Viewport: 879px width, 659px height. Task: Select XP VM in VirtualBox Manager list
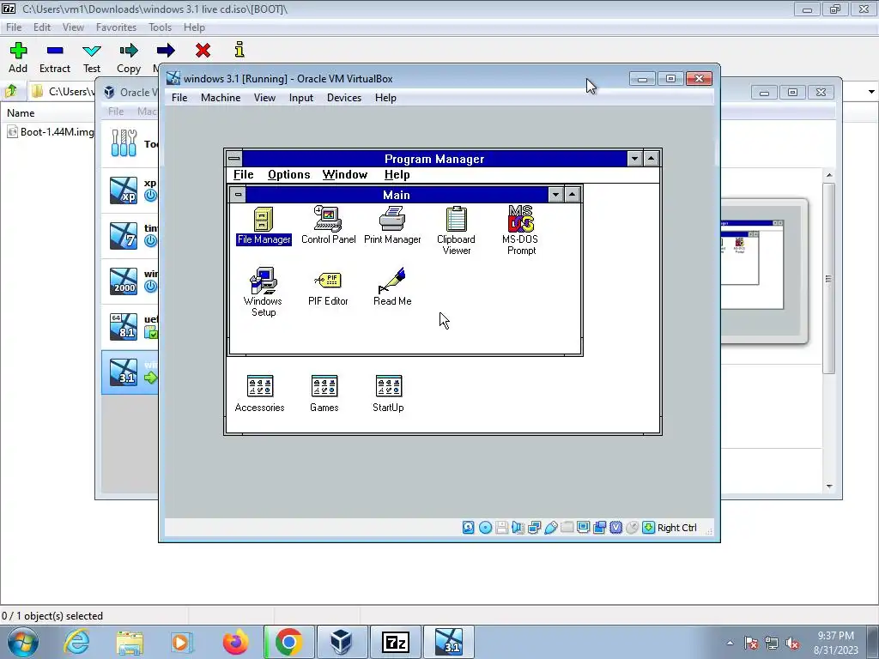[130, 190]
